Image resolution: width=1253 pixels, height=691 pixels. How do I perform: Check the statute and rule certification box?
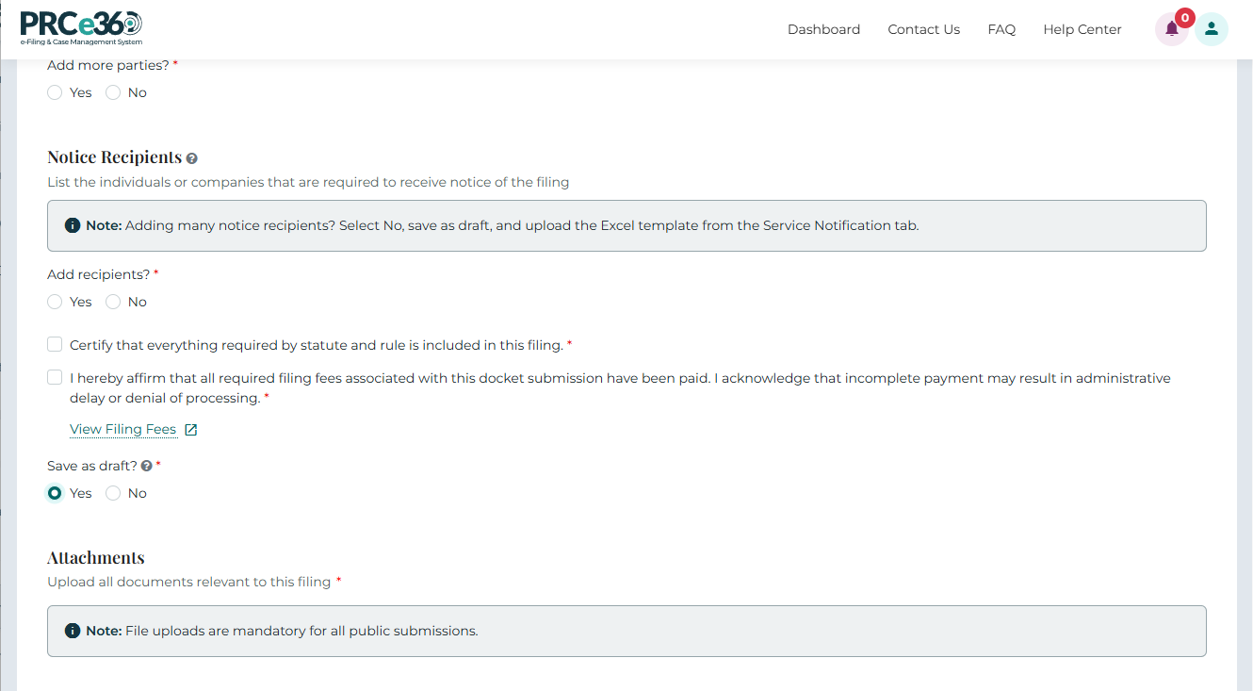[55, 345]
